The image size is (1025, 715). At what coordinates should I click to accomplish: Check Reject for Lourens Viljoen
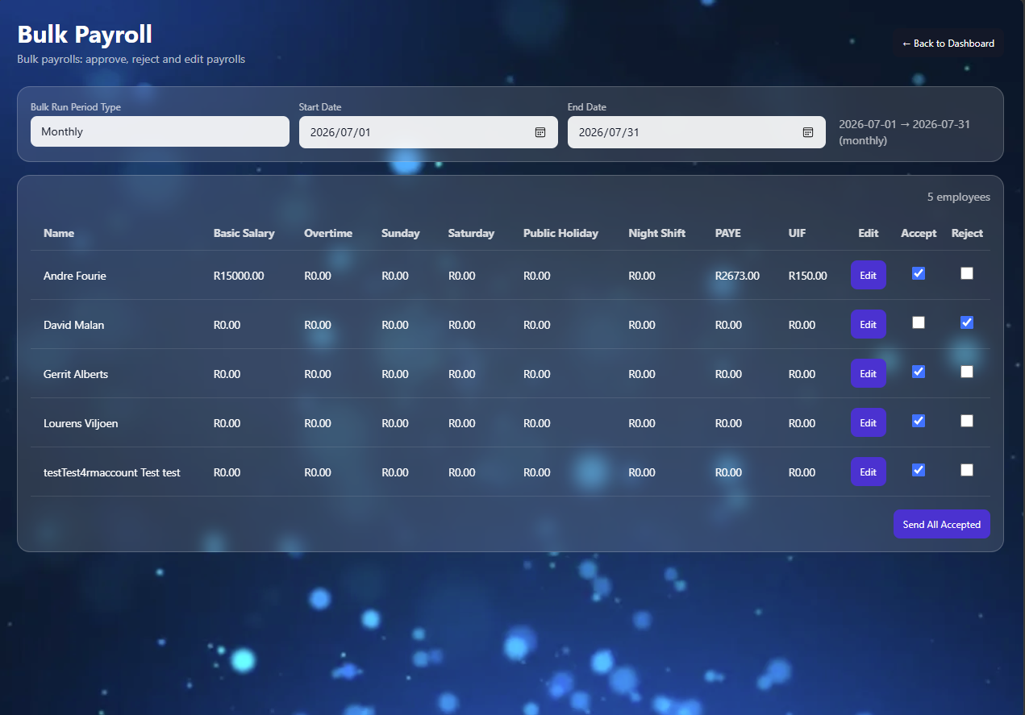[x=967, y=421]
